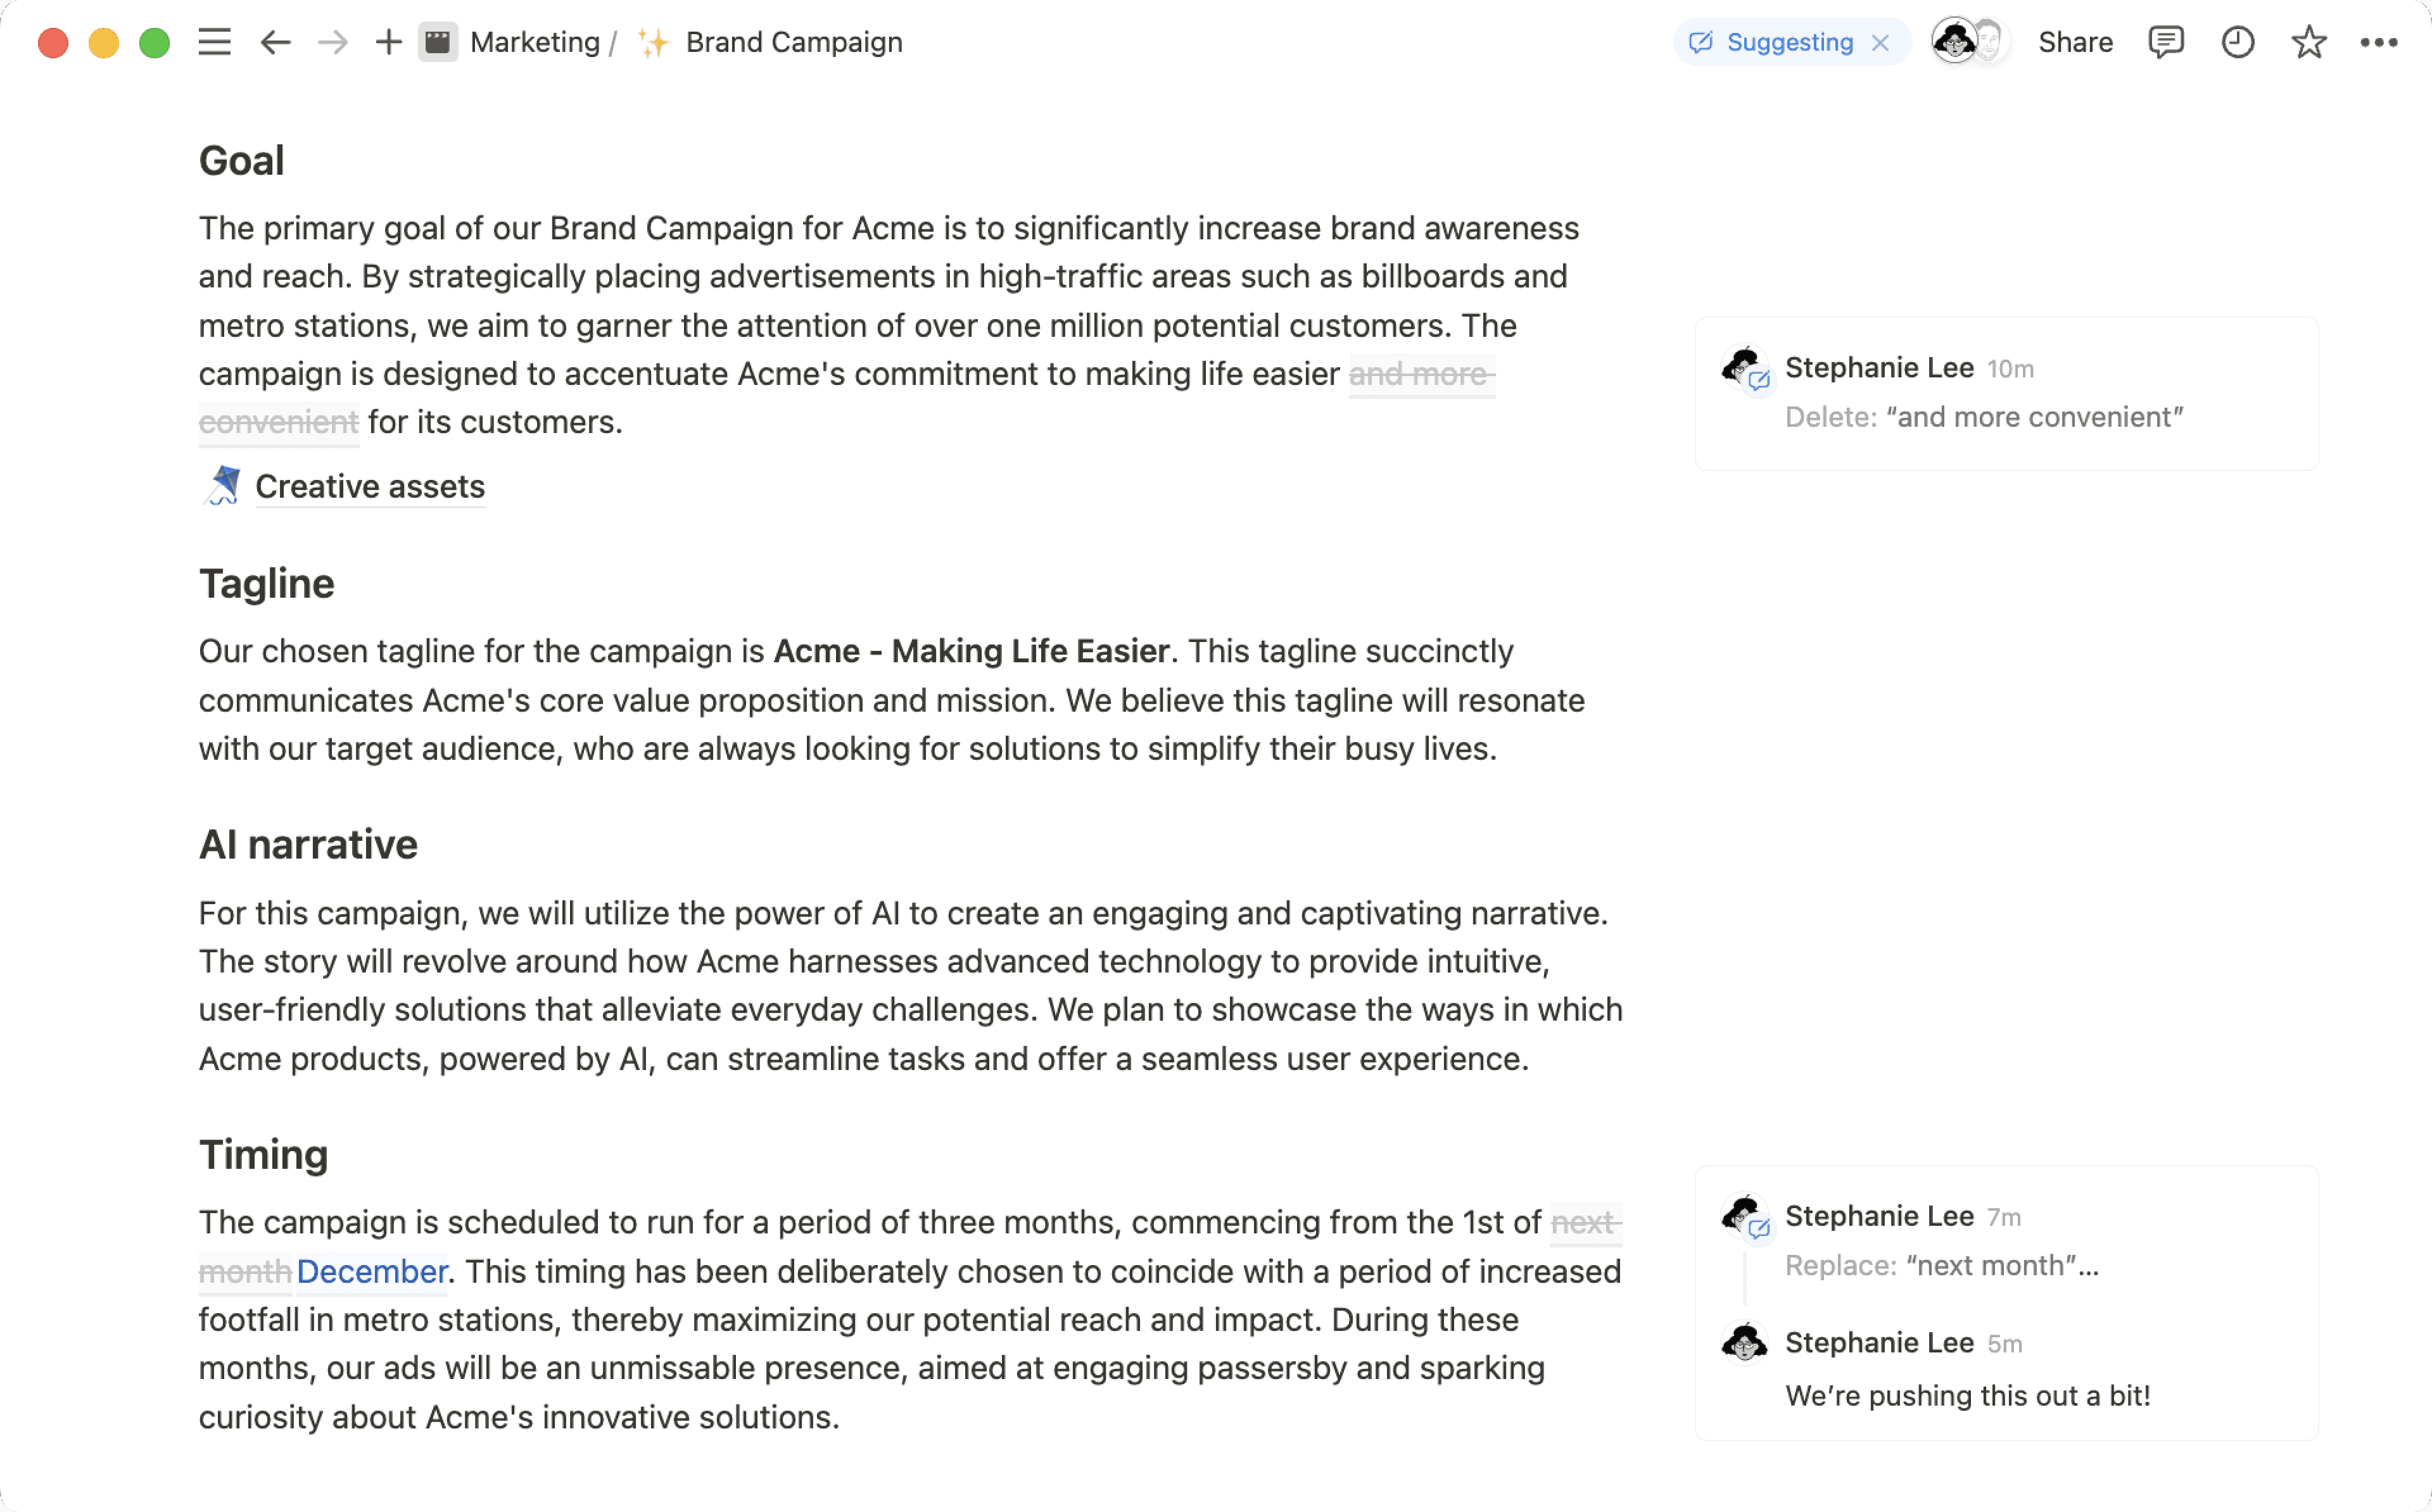
Task: Open the comments panel icon
Action: (x=2165, y=42)
